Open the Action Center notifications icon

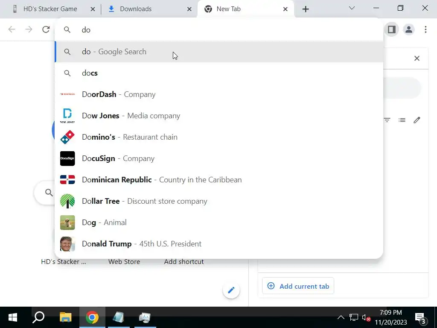pos(421,318)
